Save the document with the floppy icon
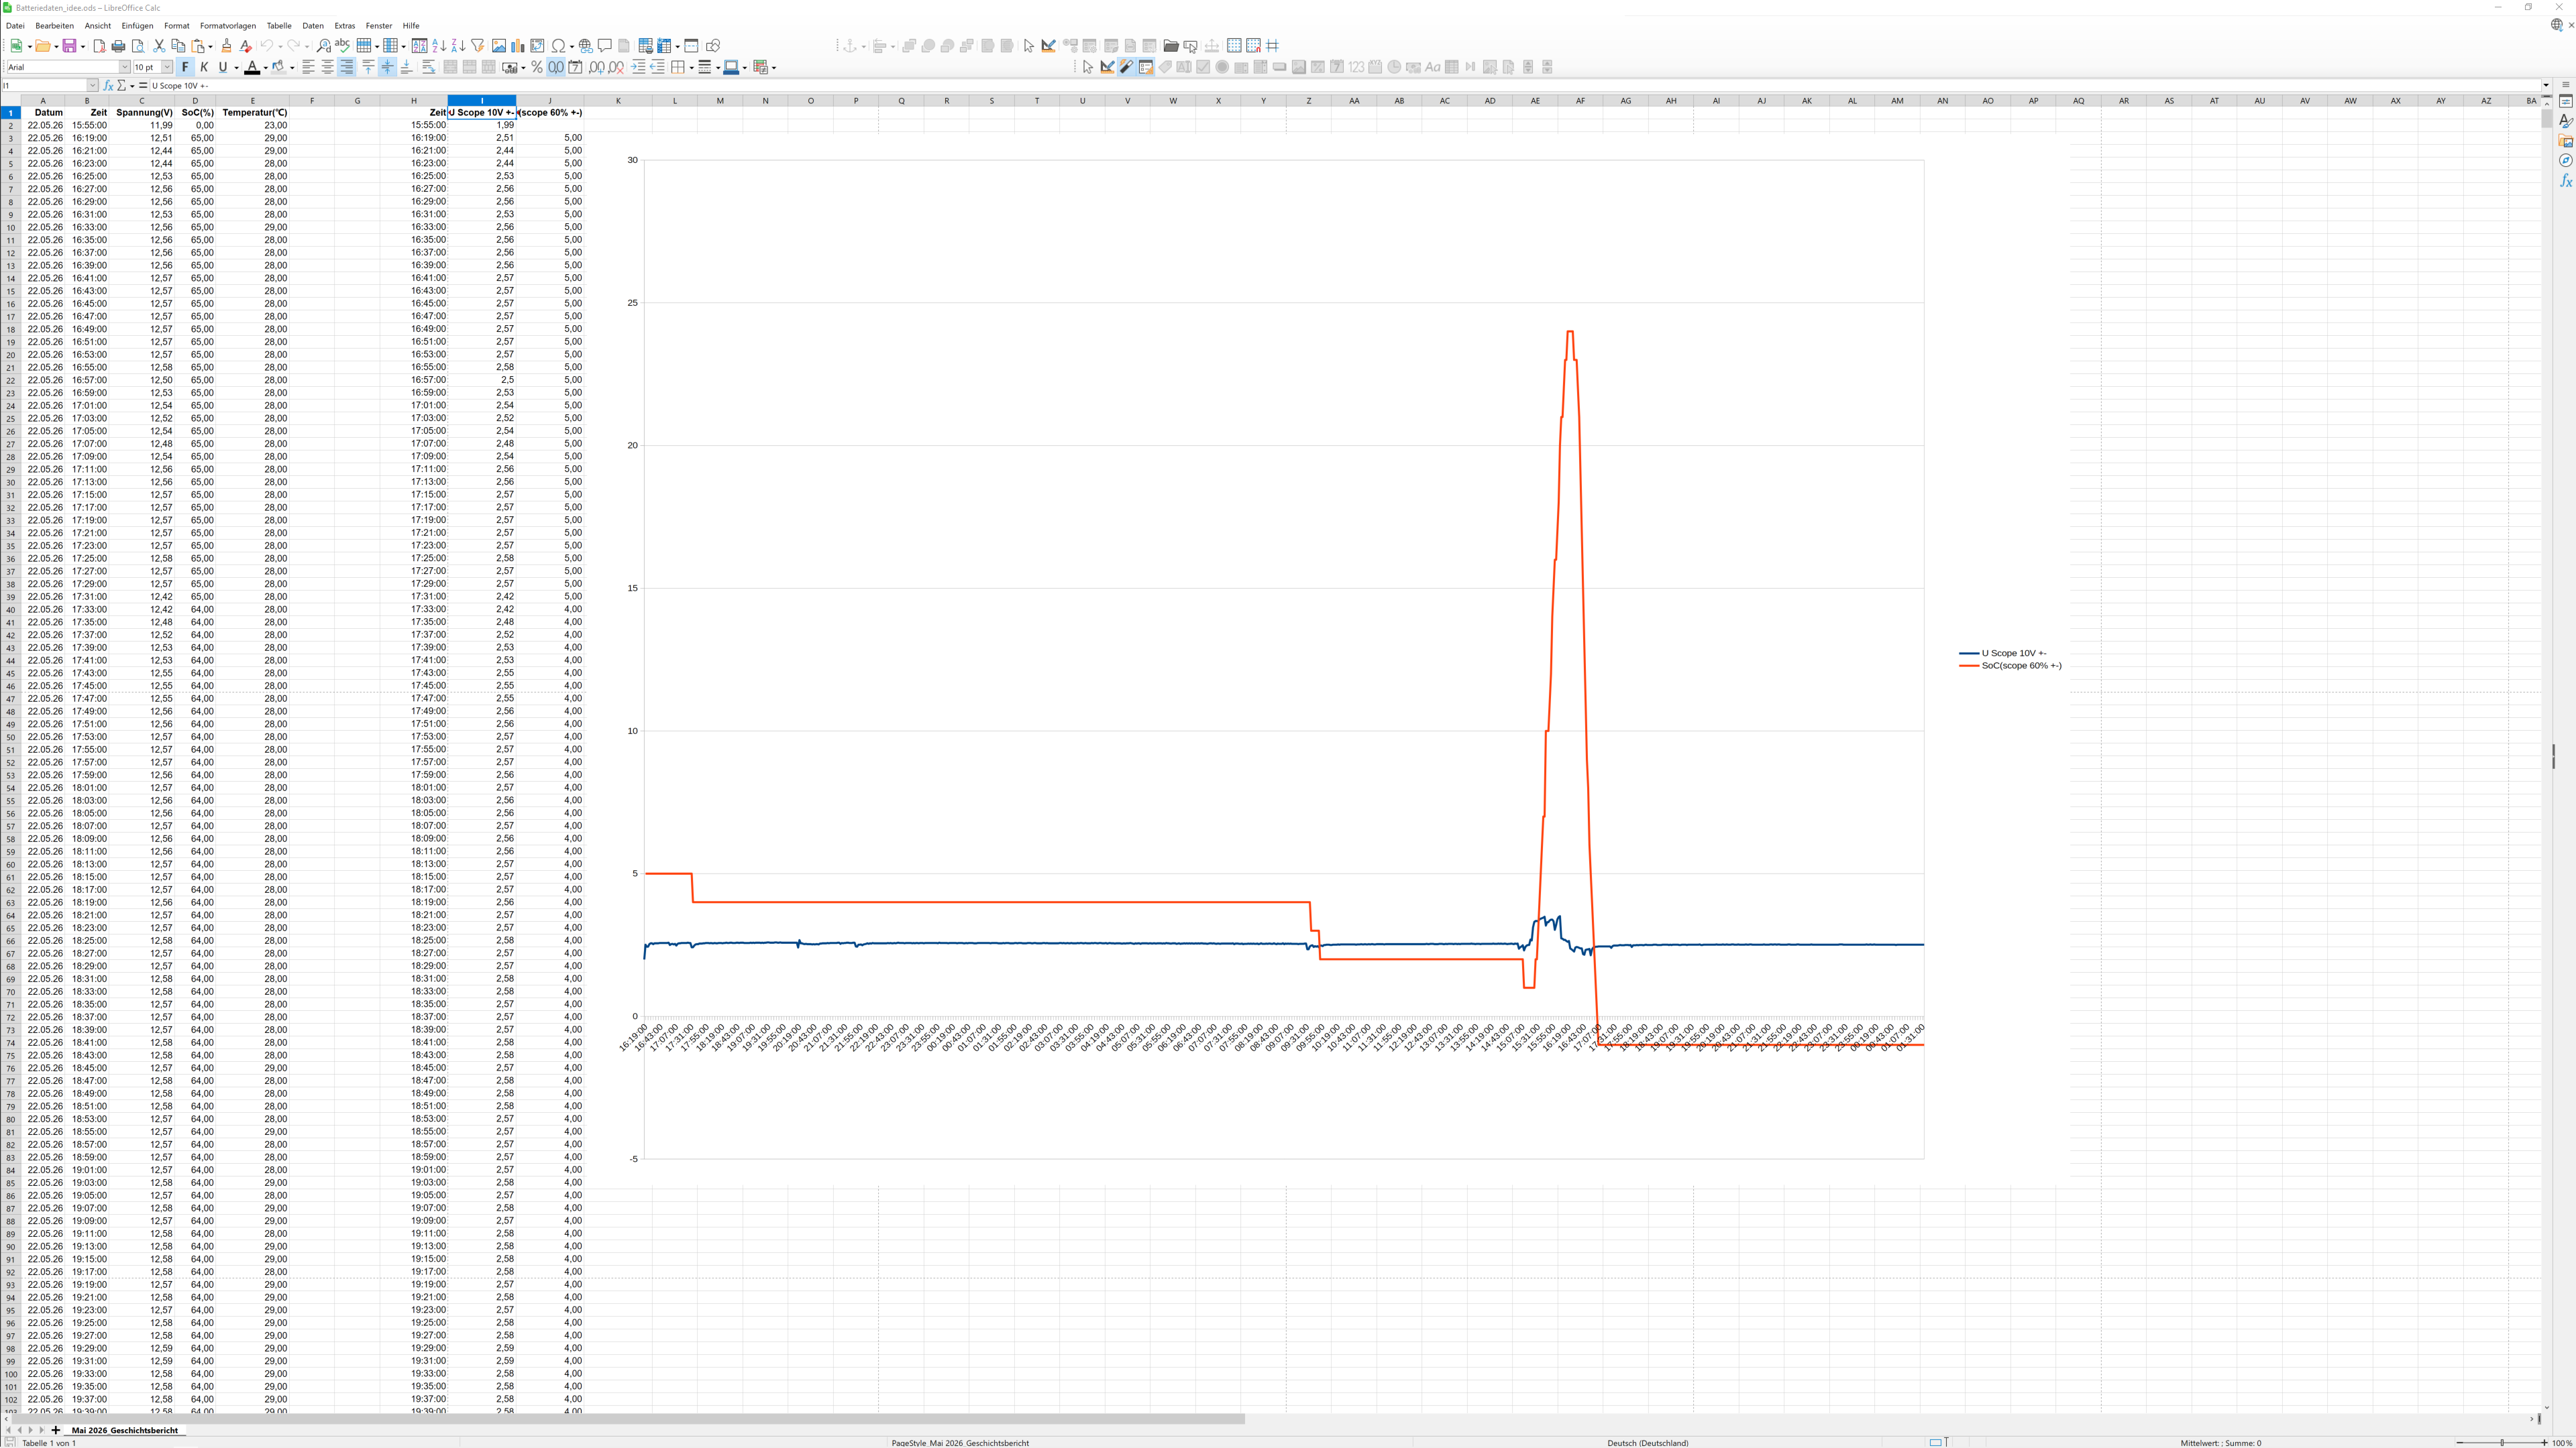The image size is (2576, 1448). pyautogui.click(x=69, y=46)
